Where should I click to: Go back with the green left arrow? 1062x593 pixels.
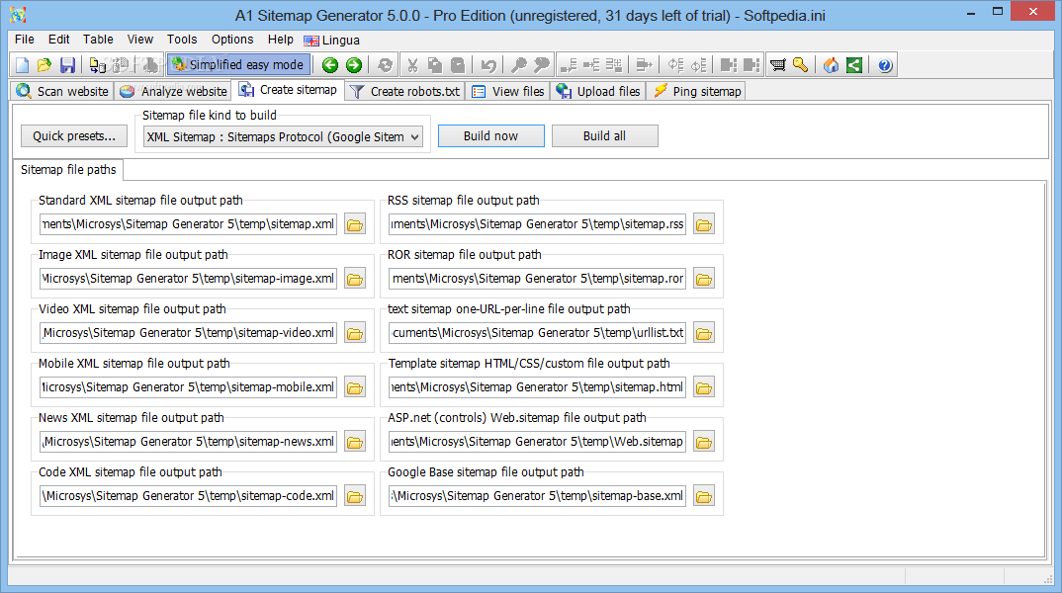tap(330, 65)
